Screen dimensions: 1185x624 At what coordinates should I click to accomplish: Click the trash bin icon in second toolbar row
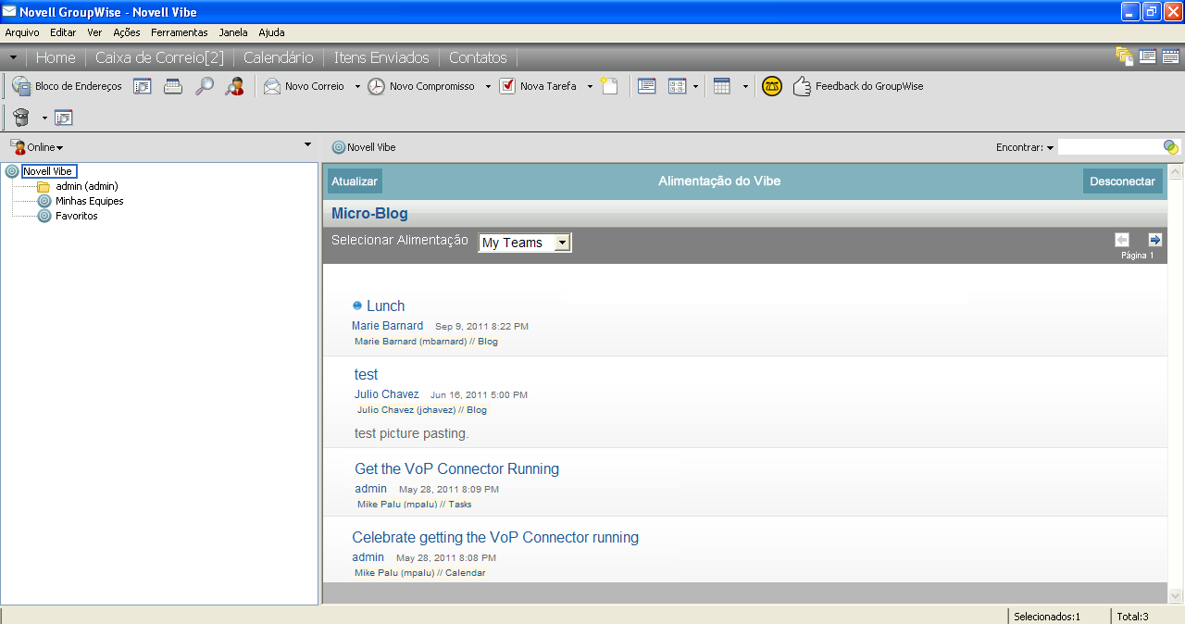21,118
